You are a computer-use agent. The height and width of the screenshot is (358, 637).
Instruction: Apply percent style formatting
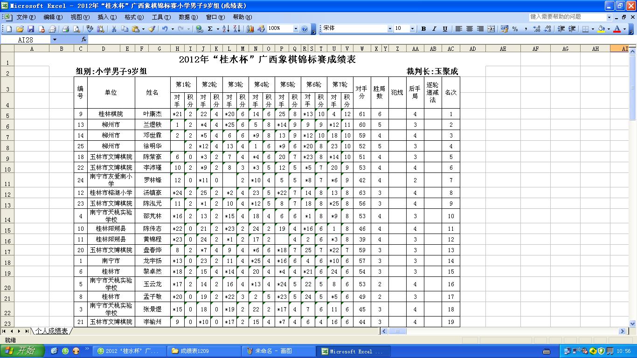[x=515, y=28]
